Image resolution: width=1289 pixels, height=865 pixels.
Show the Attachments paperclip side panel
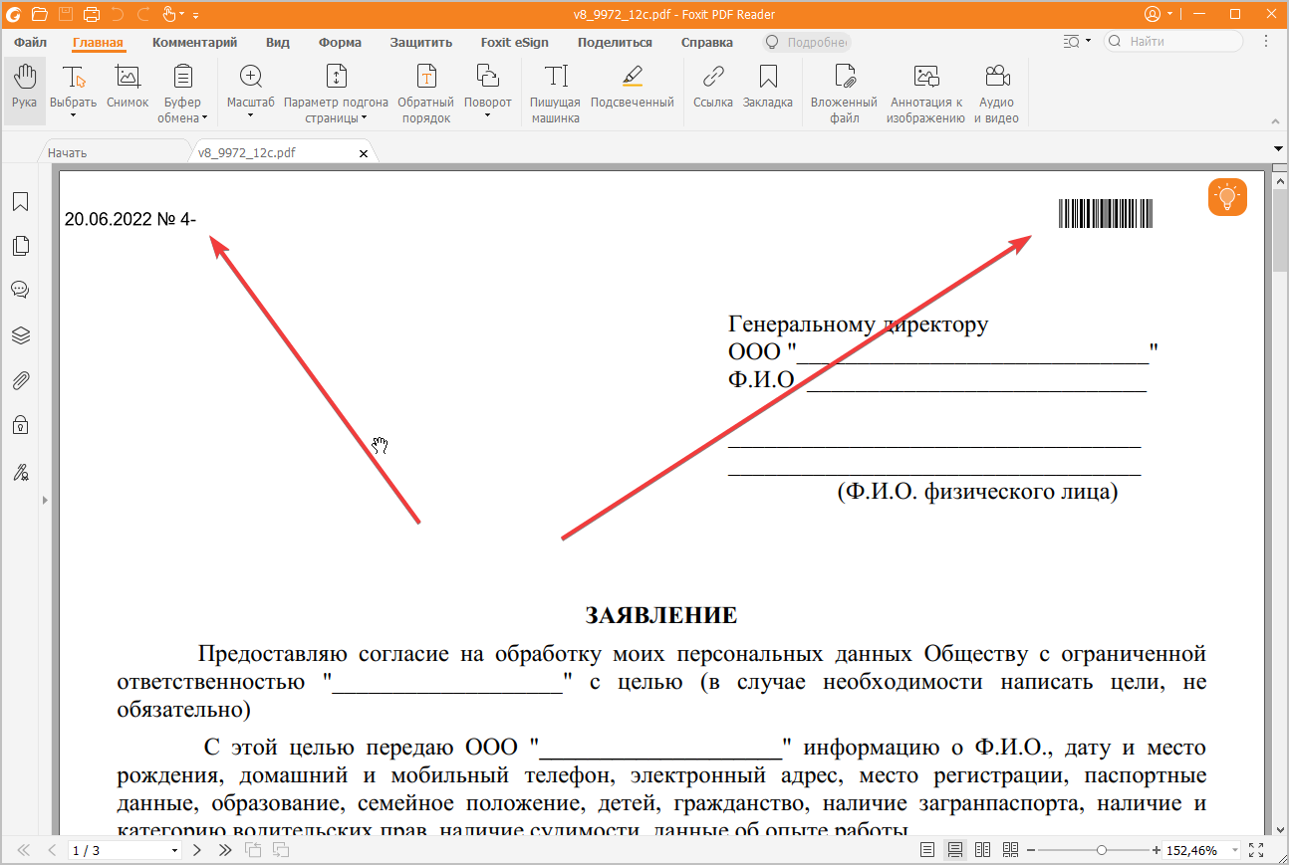20,380
